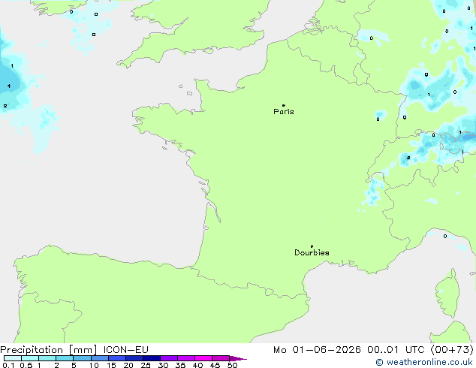Click the ICON-EU model name text

125,350
